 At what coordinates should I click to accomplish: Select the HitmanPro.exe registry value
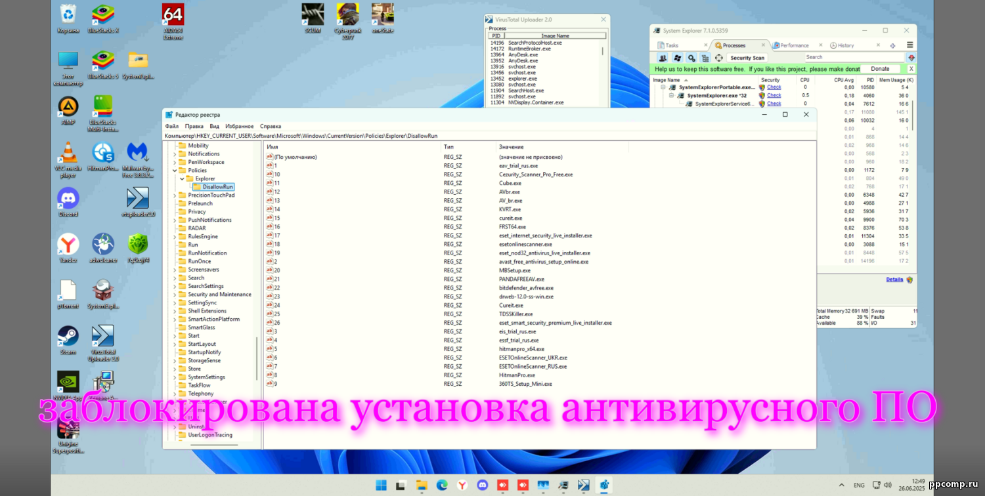pos(516,375)
